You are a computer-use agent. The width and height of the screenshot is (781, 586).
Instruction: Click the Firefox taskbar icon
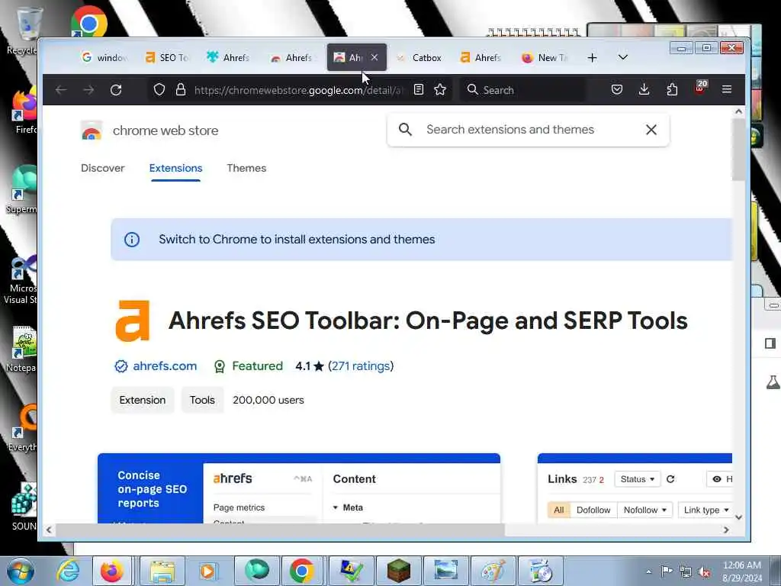coord(111,571)
